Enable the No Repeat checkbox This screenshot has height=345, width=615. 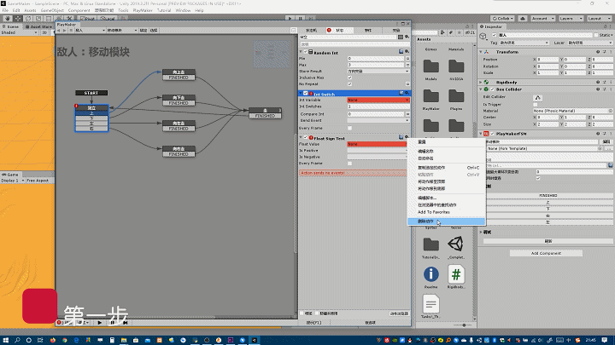350,84
